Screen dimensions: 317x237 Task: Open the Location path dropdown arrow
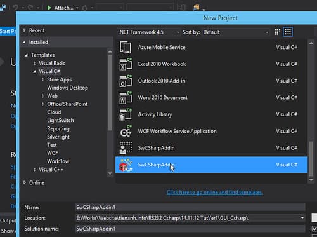[x=302, y=218]
